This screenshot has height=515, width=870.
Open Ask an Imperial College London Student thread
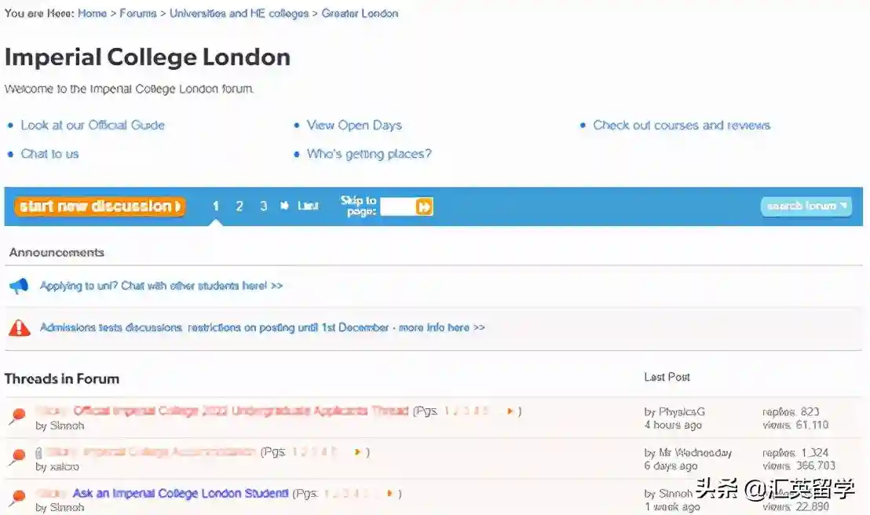click(x=180, y=494)
